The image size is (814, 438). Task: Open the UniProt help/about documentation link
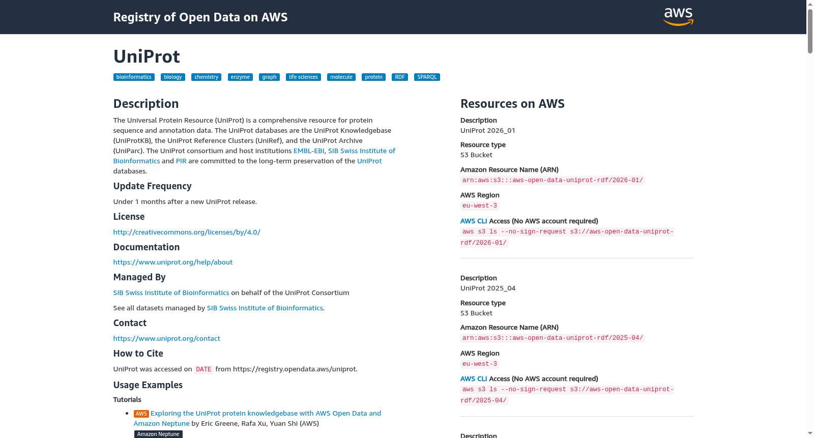pyautogui.click(x=173, y=262)
